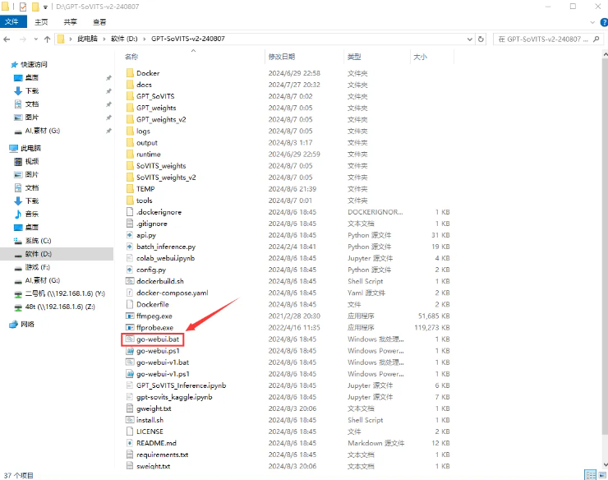The image size is (608, 480).
Task: Click the api.py Python file icon
Action: pyautogui.click(x=129, y=235)
